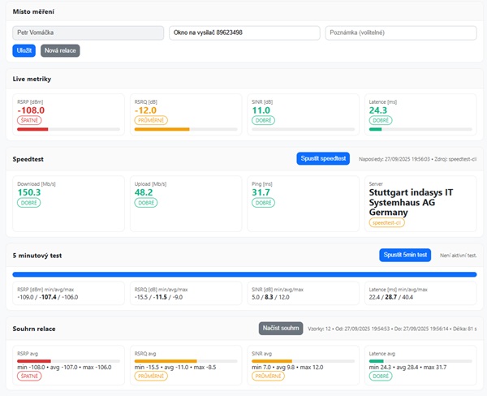Click the Uložit button
Image resolution: width=487 pixels, height=396 pixels.
tap(24, 50)
